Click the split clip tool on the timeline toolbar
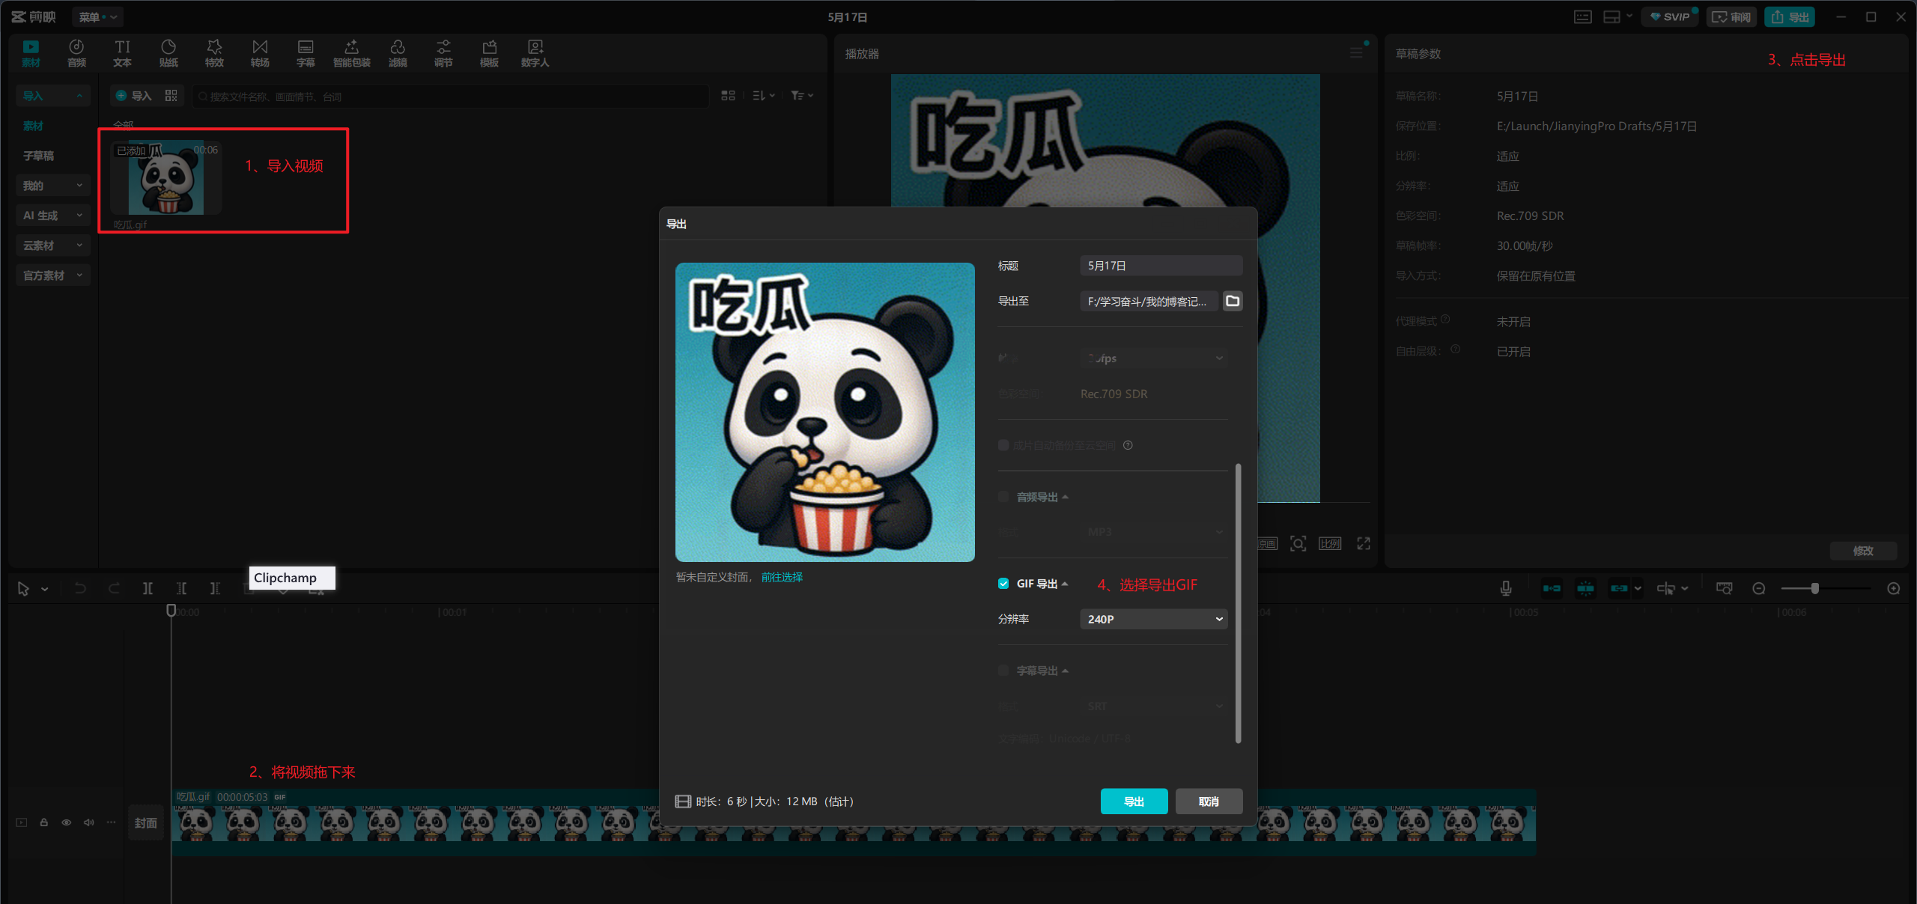Screen dimensions: 1917x904 coord(148,588)
